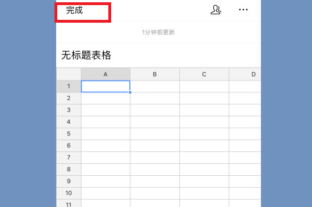The width and height of the screenshot is (312, 207).
Task: Click cell C6
Action: pyautogui.click(x=204, y=146)
